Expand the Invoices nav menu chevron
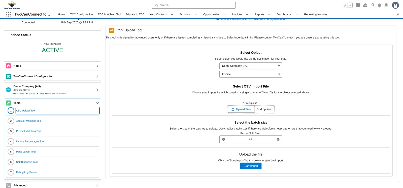This screenshot has height=188, width=403. [247, 14]
